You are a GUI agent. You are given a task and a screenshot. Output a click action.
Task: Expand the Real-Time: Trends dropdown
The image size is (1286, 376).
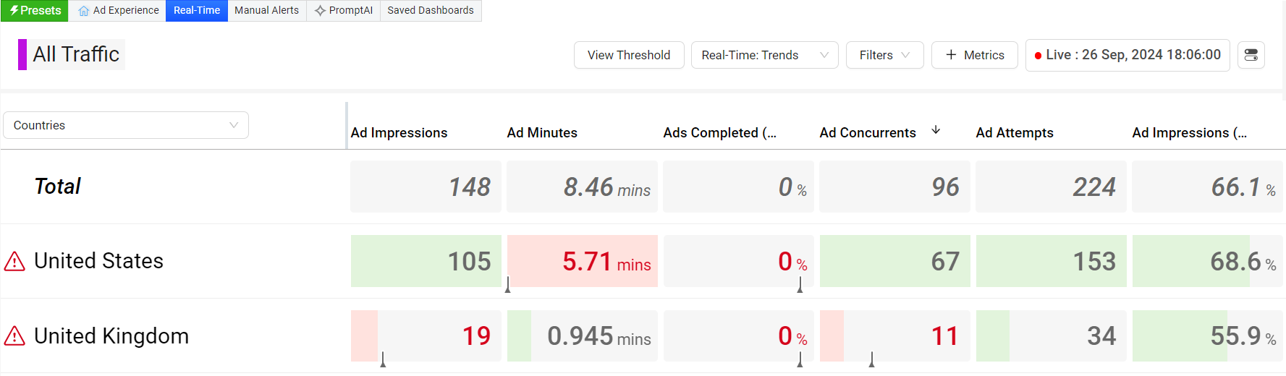tap(764, 55)
